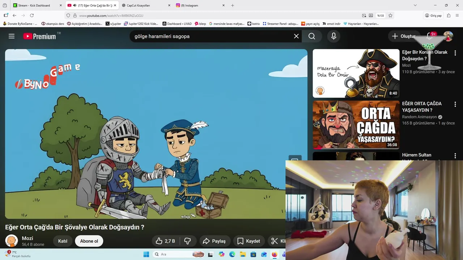
Task: Open Microsoft Store from taskbar
Action: 253,254
